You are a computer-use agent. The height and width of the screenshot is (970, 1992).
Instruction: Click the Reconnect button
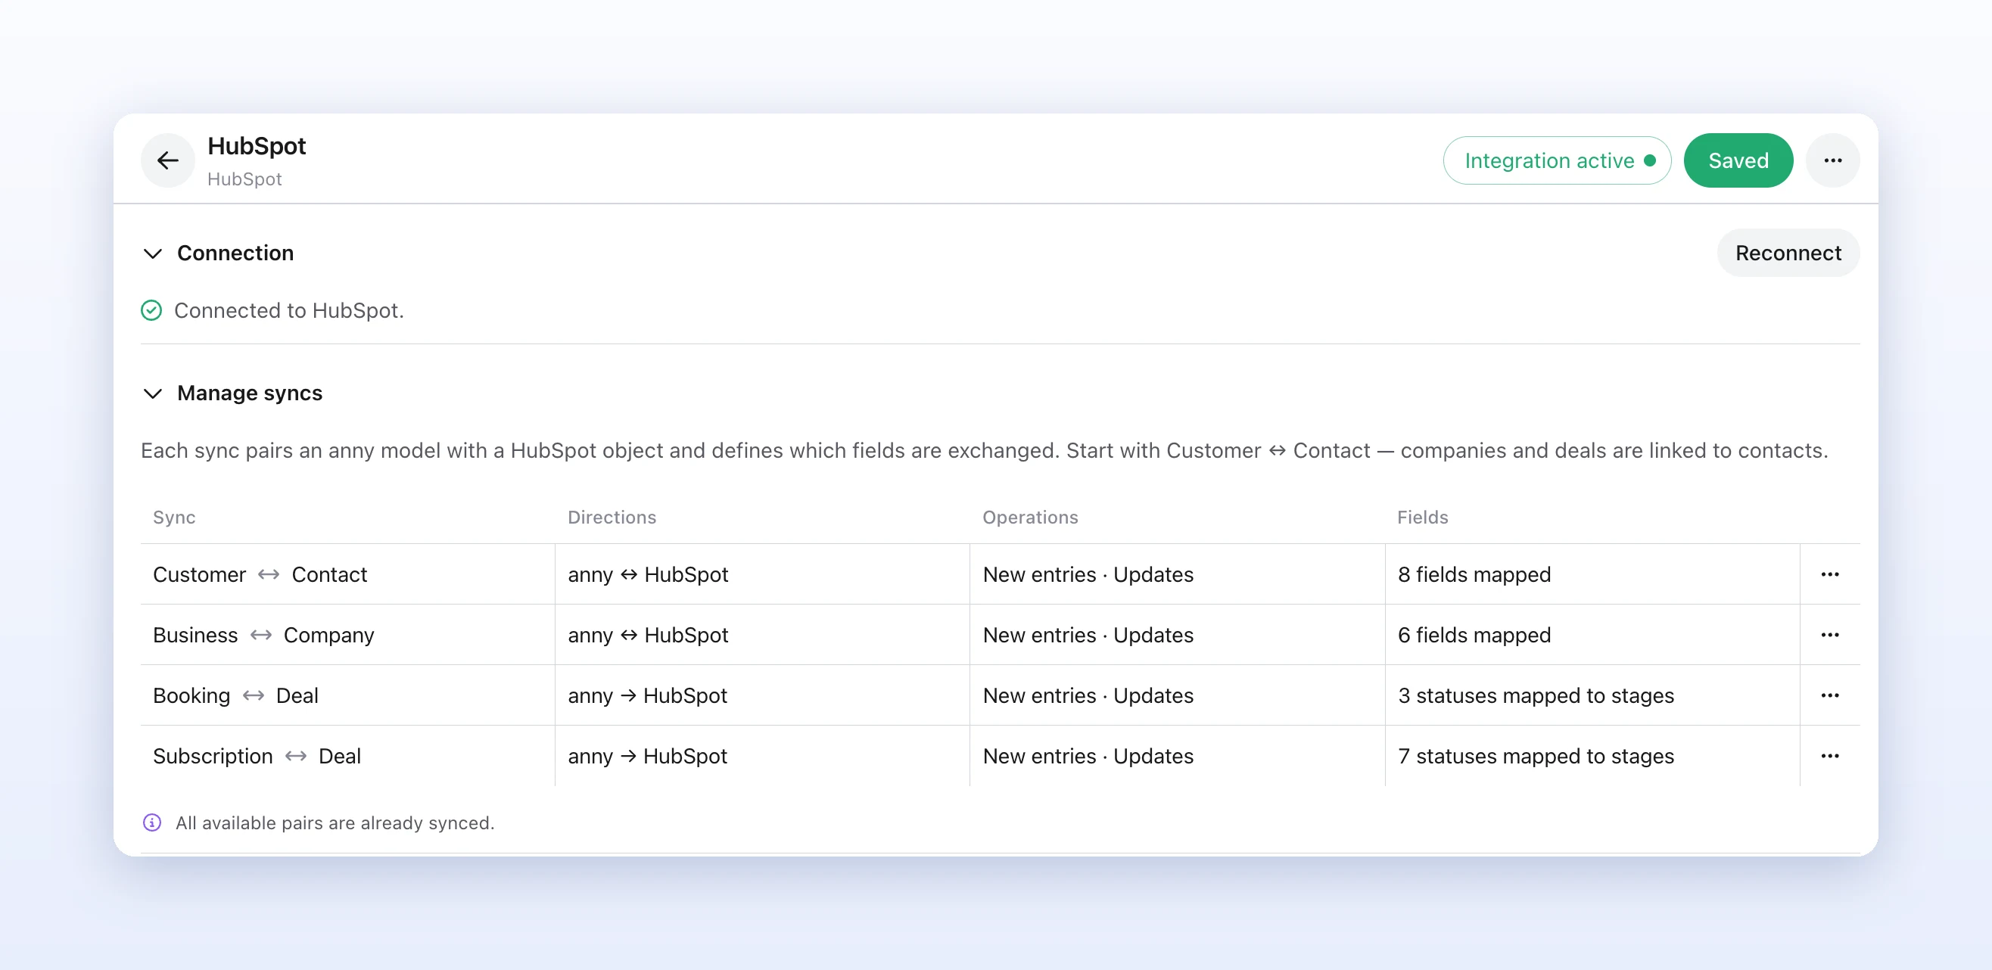pos(1788,253)
